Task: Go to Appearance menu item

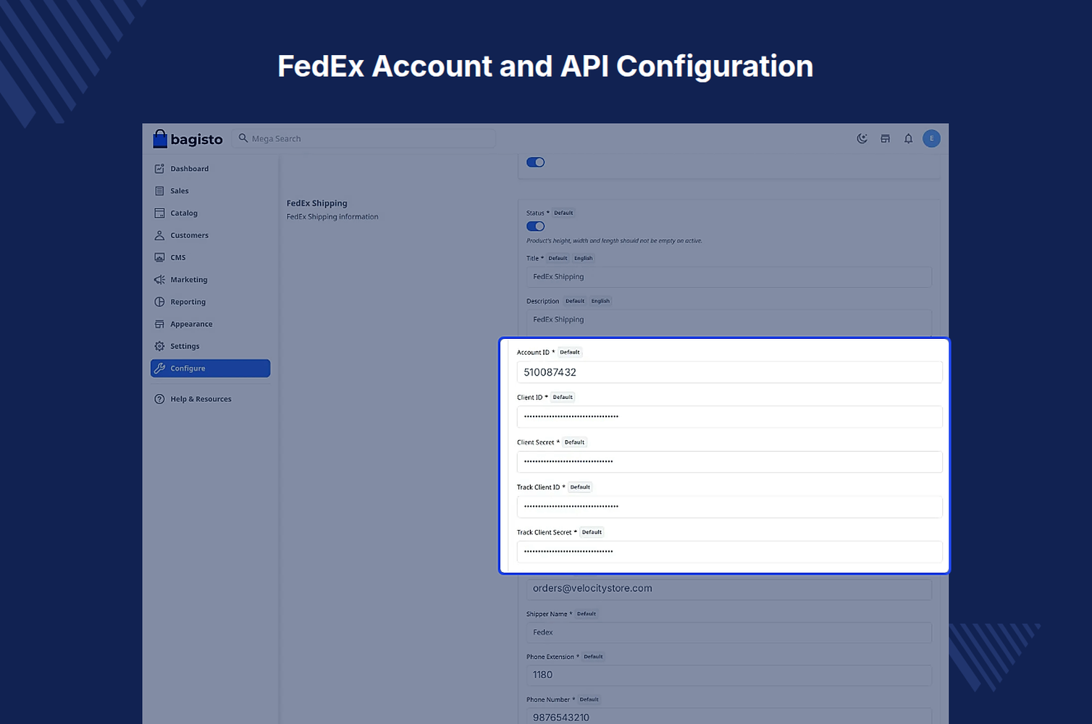Action: click(210, 324)
